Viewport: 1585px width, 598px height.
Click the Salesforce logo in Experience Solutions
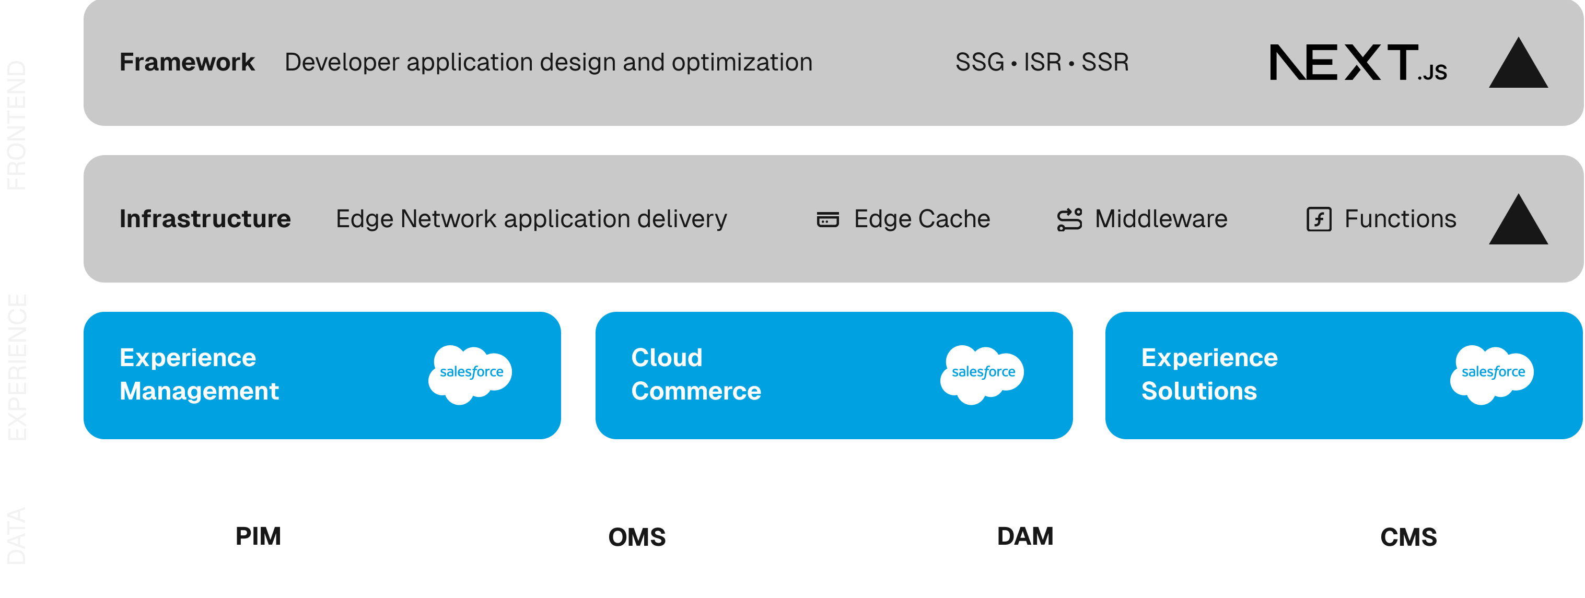[1493, 373]
